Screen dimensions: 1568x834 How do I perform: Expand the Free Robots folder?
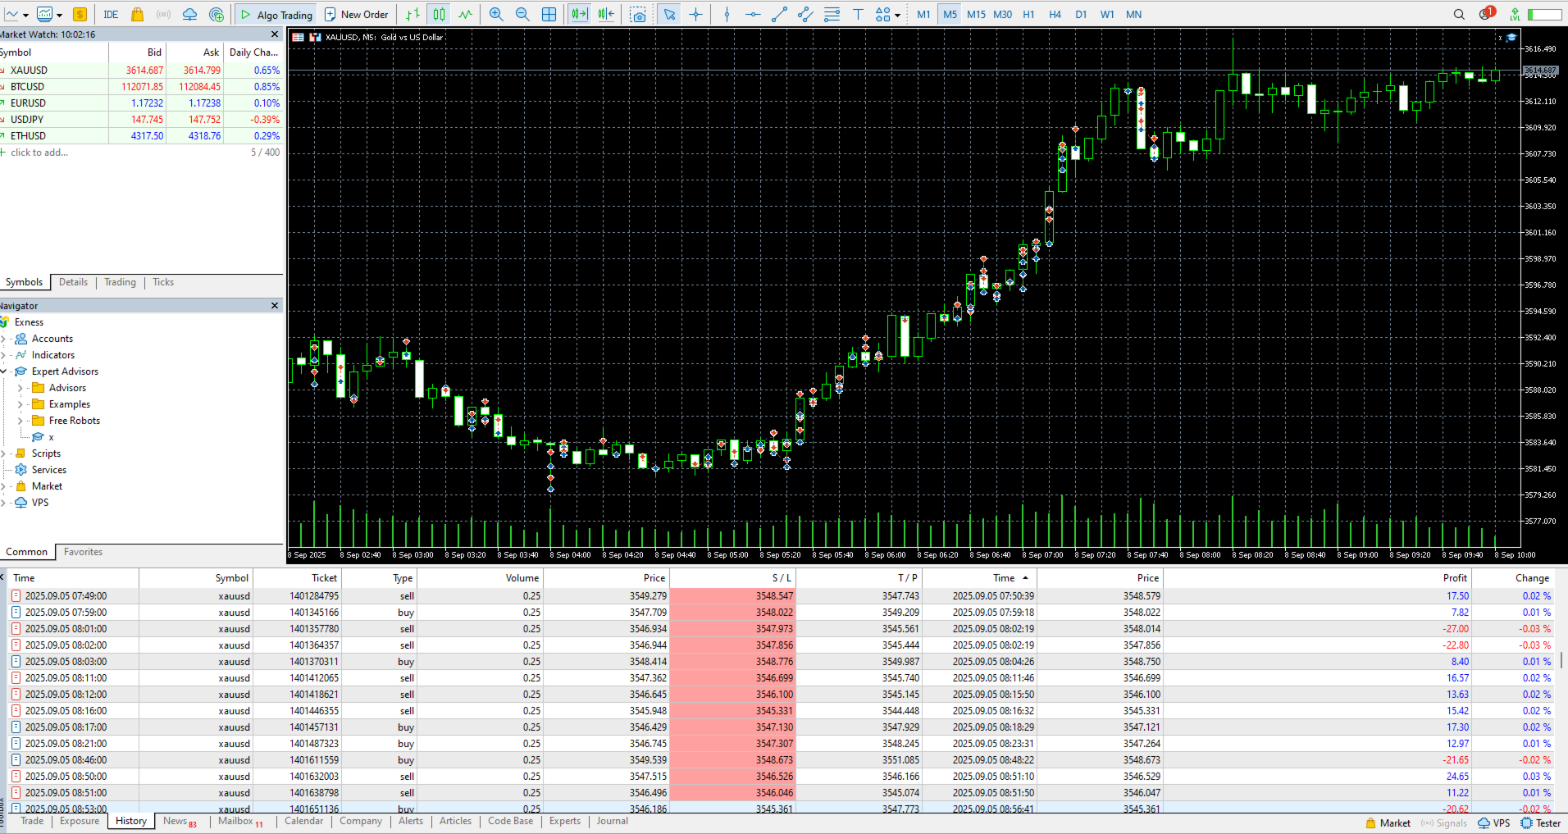(x=21, y=421)
